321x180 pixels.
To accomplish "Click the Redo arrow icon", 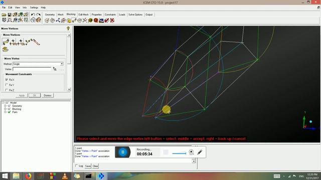I will click(39, 14).
